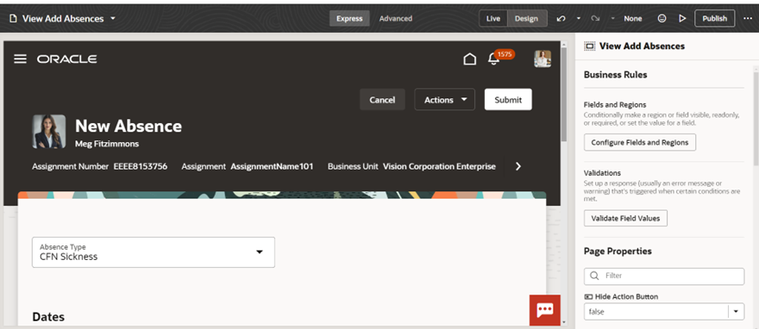Click Configure Fields and Regions button

point(639,142)
